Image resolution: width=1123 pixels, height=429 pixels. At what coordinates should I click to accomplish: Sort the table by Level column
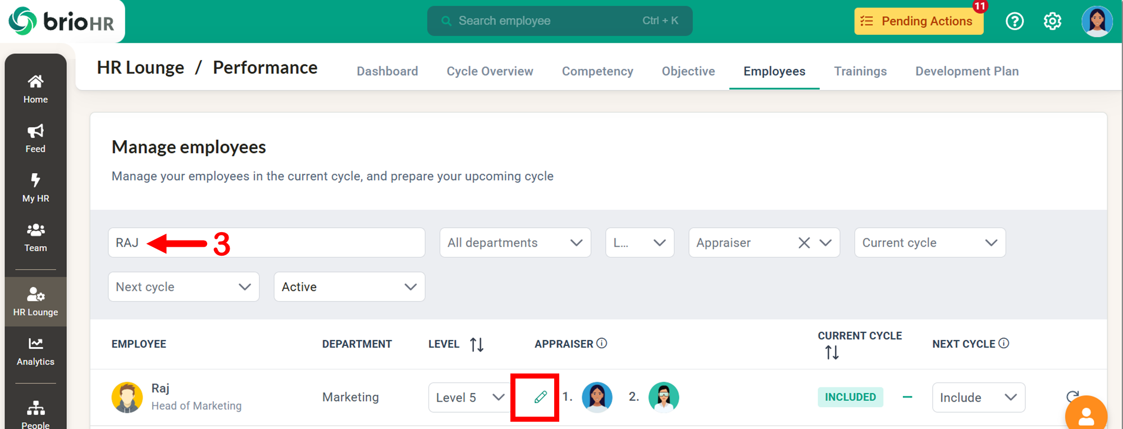pyautogui.click(x=477, y=344)
